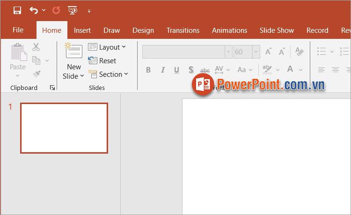Toggle Underline formatting
Image resolution: width=351 pixels, height=215 pixels.
pos(176,70)
